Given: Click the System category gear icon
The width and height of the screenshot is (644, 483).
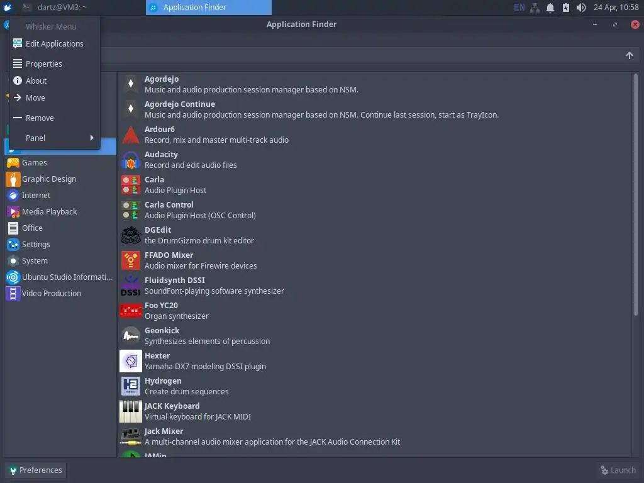Looking at the screenshot, I should [x=13, y=261].
